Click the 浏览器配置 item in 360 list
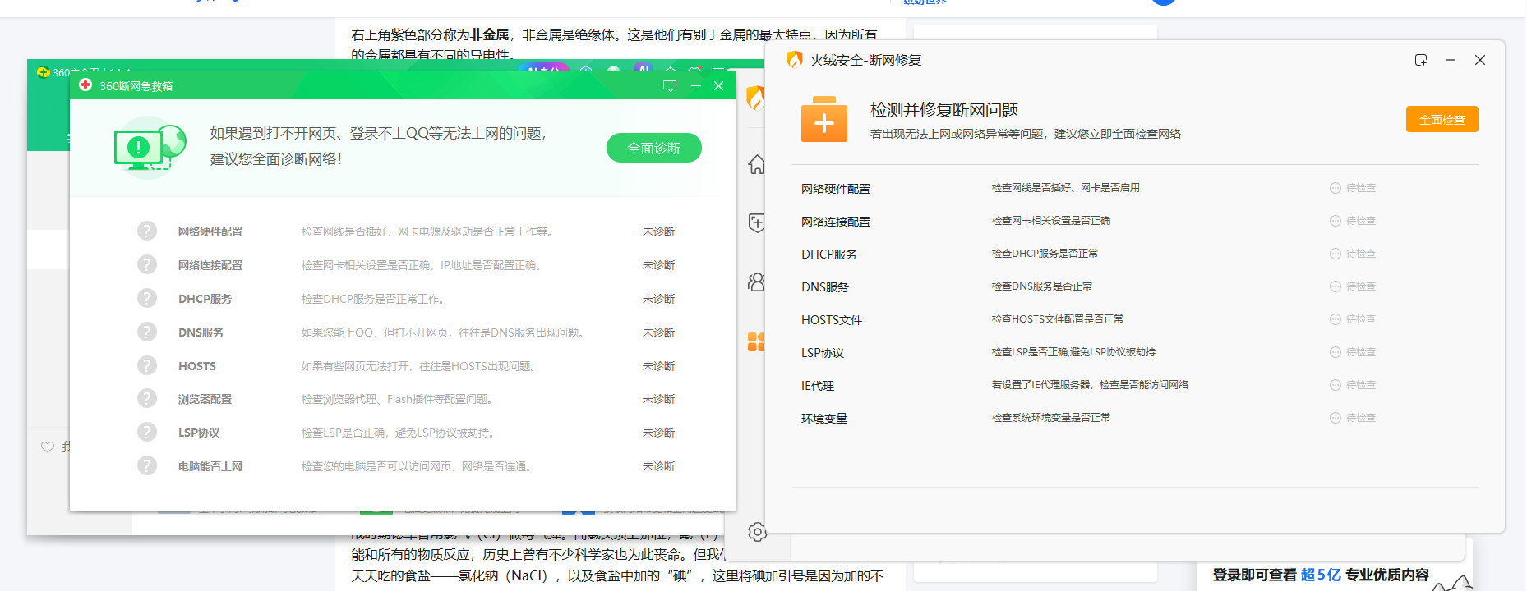The height and width of the screenshot is (591, 1527). 205,400
